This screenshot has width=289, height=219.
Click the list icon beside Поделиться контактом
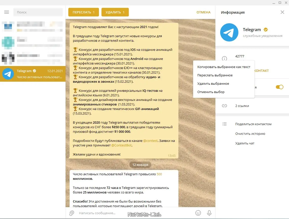[x=224, y=124]
